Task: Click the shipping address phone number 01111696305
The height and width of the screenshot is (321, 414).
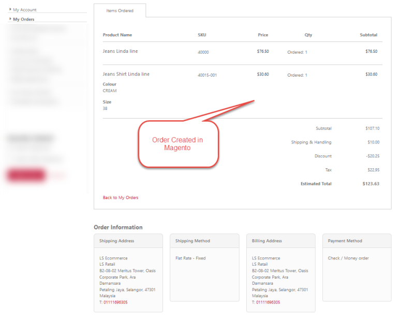Action: pyautogui.click(x=115, y=302)
